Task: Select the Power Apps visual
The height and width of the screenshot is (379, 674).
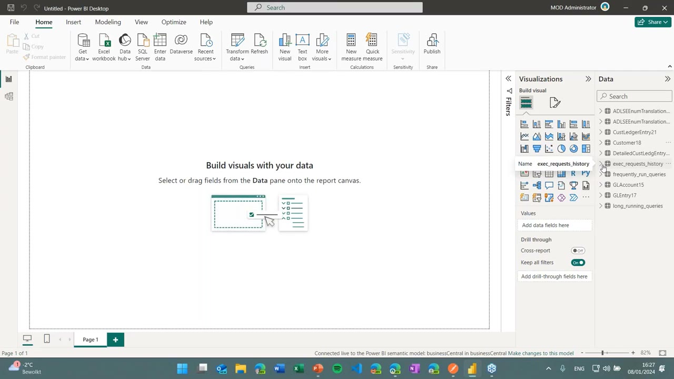Action: pos(561,197)
